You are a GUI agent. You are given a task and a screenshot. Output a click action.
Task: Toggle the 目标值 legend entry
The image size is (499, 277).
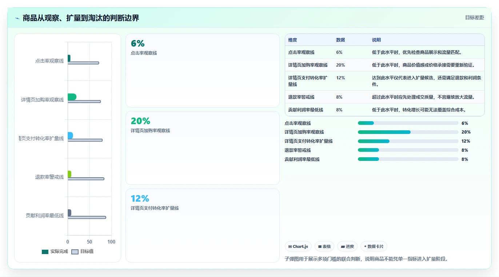point(83,252)
